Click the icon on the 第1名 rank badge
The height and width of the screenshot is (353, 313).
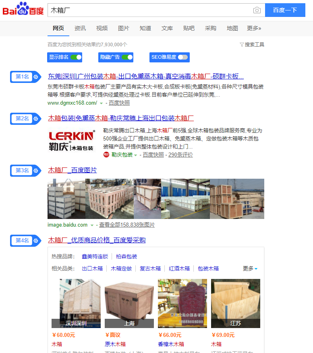click(x=35, y=77)
